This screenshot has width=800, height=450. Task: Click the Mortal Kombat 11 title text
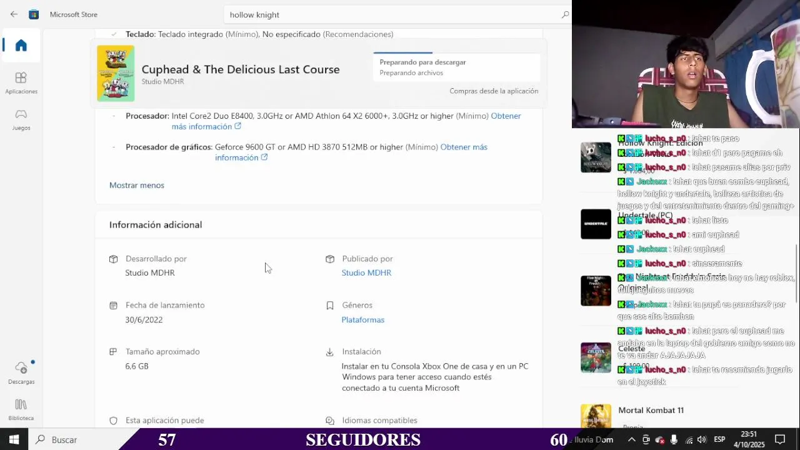651,410
